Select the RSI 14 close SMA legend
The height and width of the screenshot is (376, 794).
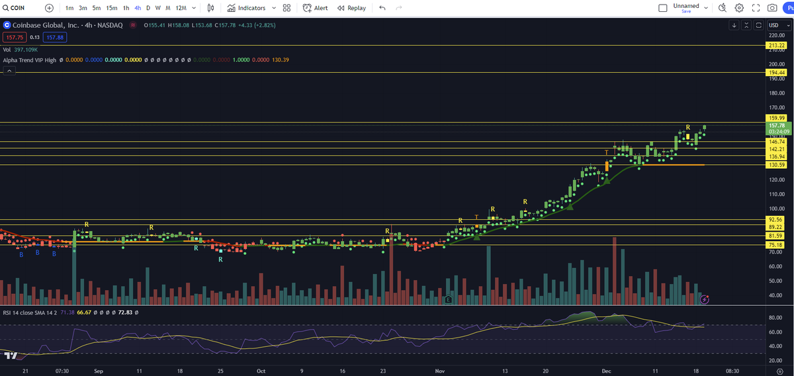[30, 311]
